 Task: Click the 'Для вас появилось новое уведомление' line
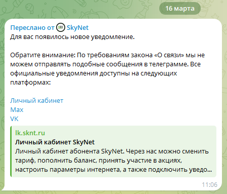72,37
